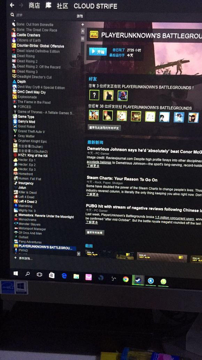This screenshot has height=360, width=202.
Task: Open Microsoft Edge from the taskbar
Action: pos(64,276)
